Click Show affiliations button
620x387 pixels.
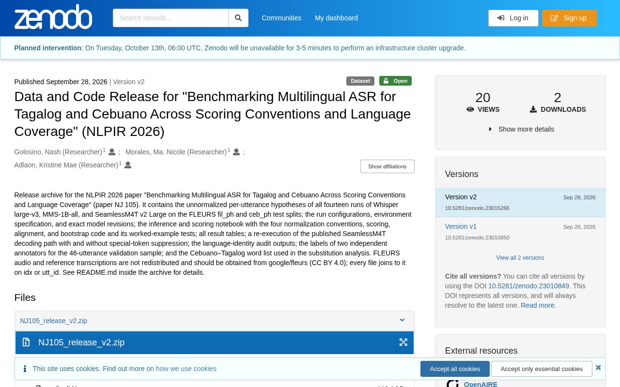point(387,166)
